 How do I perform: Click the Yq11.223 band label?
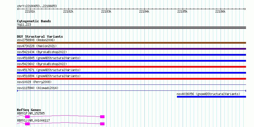[24, 25]
